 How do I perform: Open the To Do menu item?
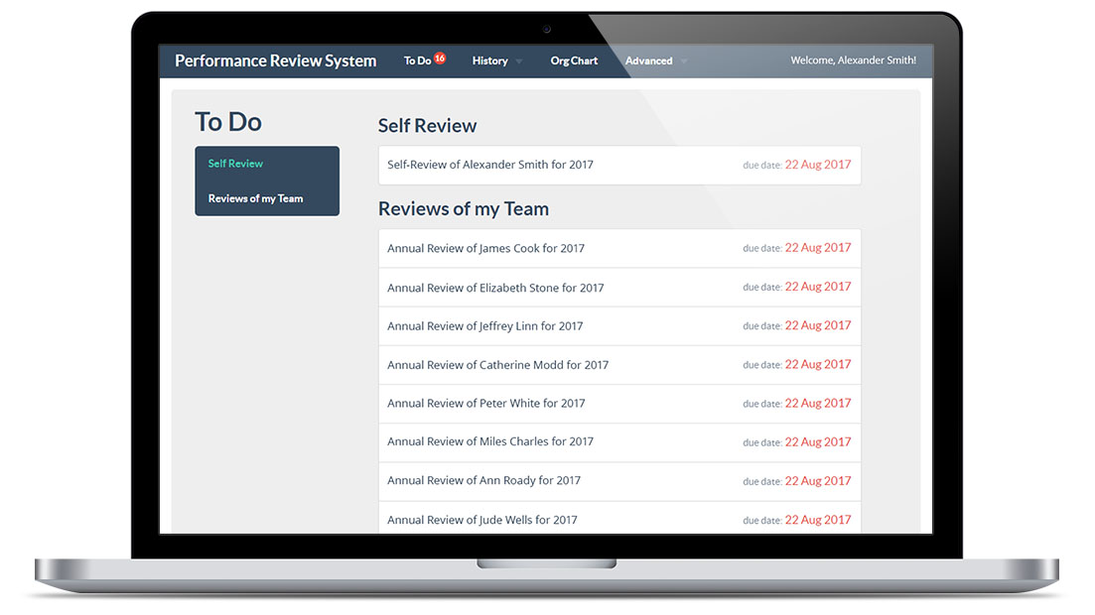tap(417, 61)
